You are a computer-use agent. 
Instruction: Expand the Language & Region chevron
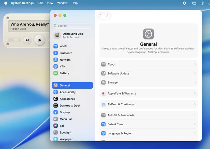coord(195,133)
